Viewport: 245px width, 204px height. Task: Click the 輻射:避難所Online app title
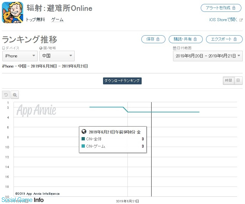59,8
